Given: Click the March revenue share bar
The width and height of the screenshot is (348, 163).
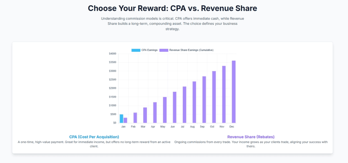Looking at the screenshot, I should [x=145, y=115].
